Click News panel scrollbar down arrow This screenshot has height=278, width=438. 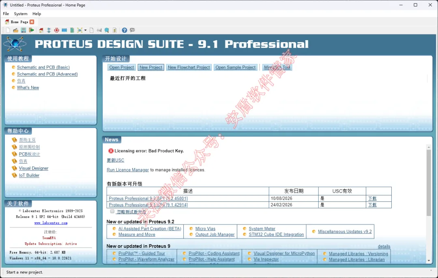click(x=429, y=261)
